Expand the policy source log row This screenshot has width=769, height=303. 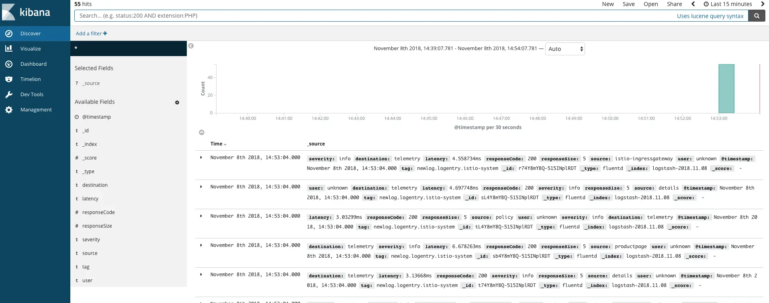coord(201,216)
